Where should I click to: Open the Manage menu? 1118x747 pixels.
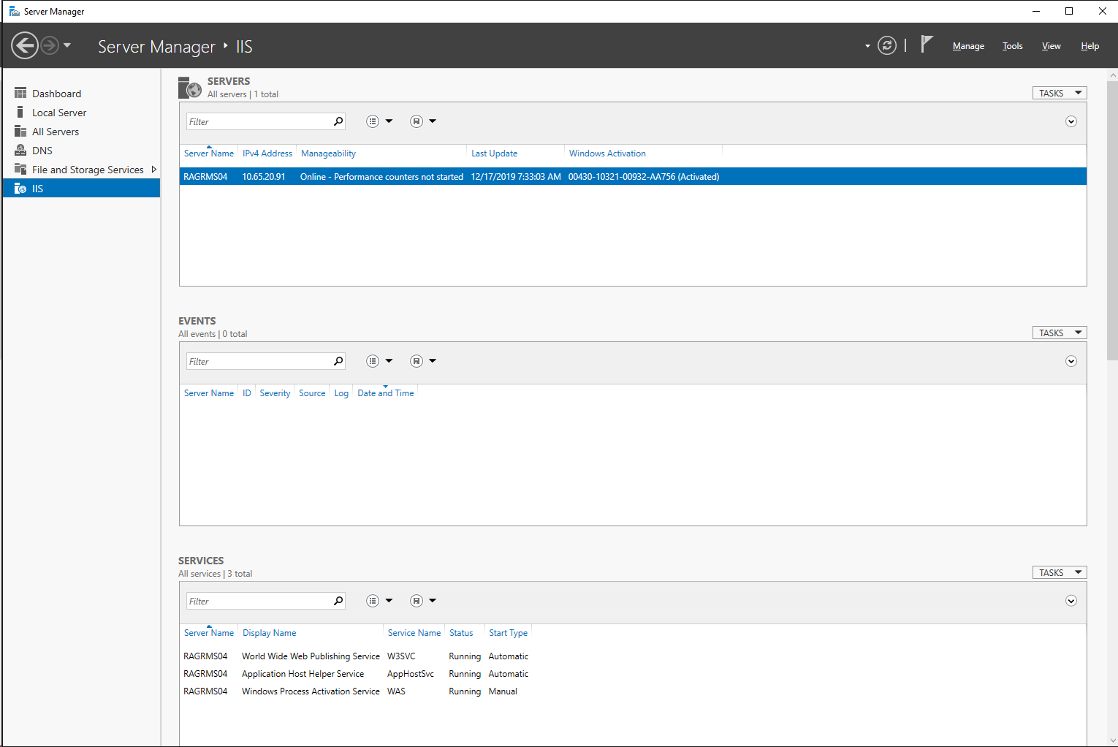968,46
